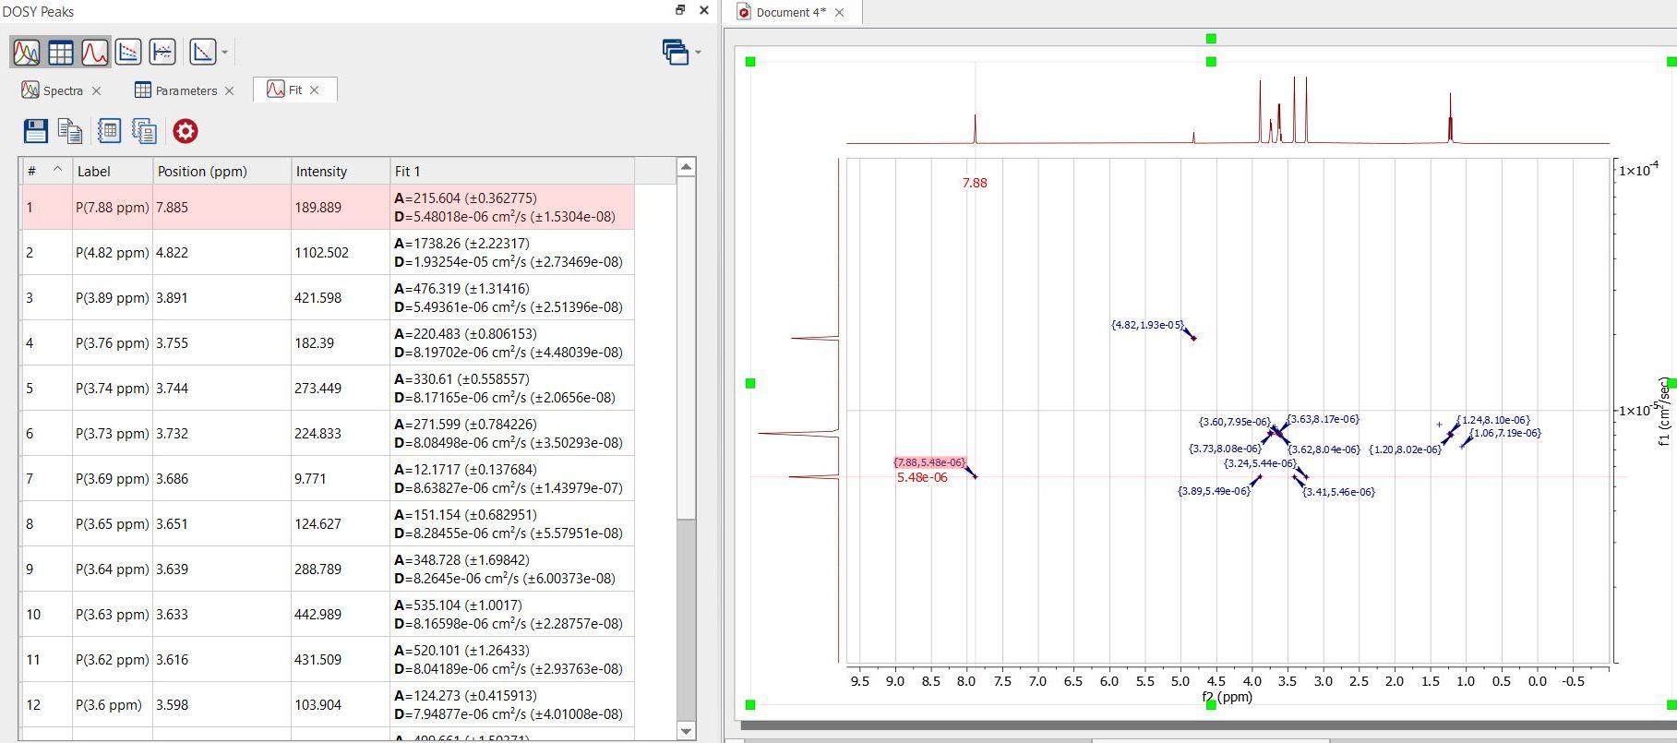Click intensity cell 442.989

tap(341, 614)
